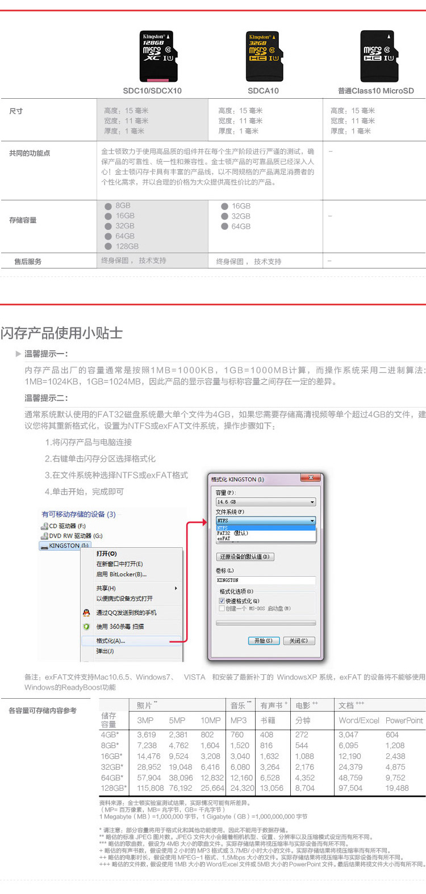The height and width of the screenshot is (894, 426).
Task: Choose 打开(O) in the context menu
Action: pos(107,553)
